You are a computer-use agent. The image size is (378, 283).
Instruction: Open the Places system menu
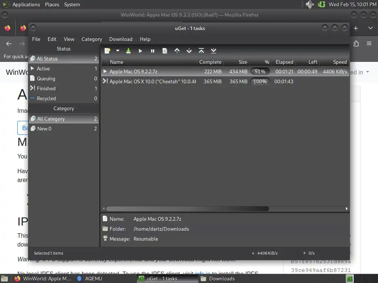(52, 4)
